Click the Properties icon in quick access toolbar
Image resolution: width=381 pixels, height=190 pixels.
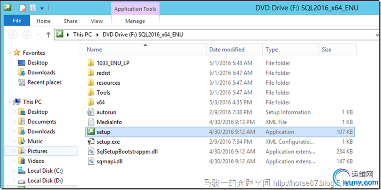[23, 8]
